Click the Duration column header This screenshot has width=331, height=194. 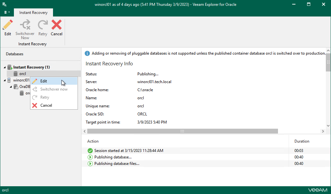click(302, 141)
